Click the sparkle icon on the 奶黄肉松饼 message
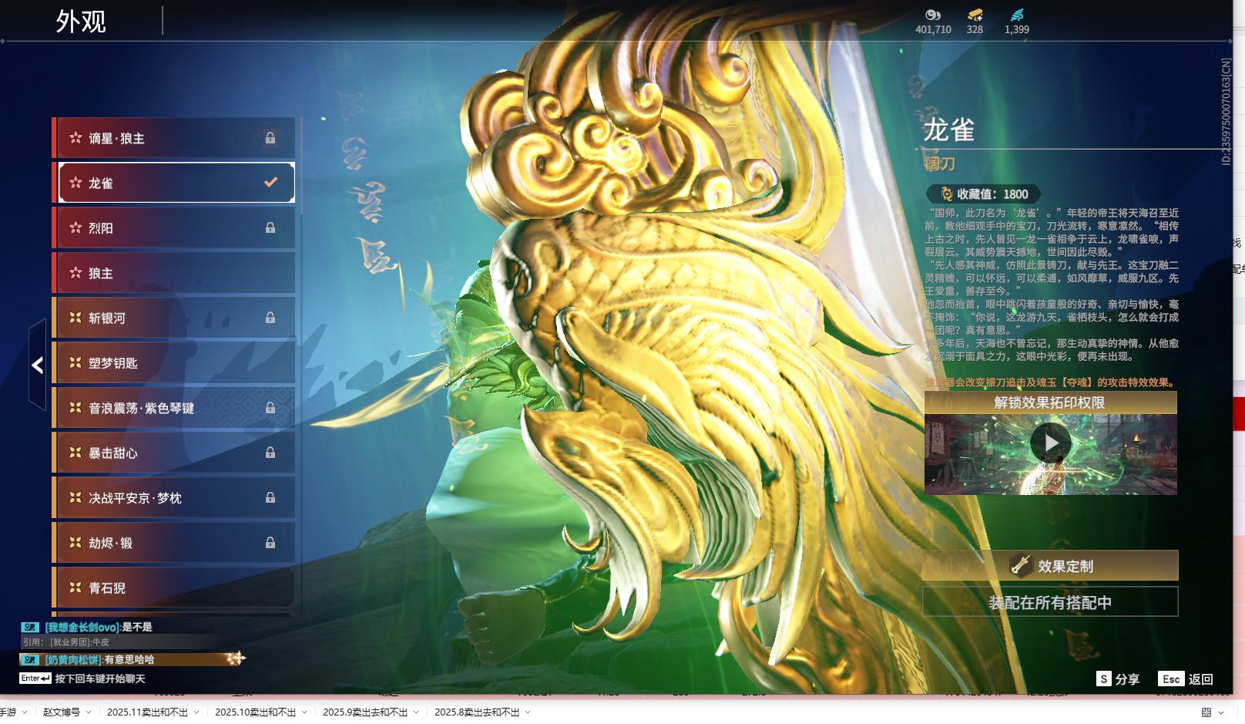This screenshot has height=724, width=1245. point(236,658)
